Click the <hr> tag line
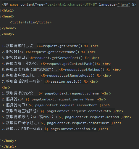Viewport: 139px width, 149px height. pyautogui.click(x=6, y=87)
